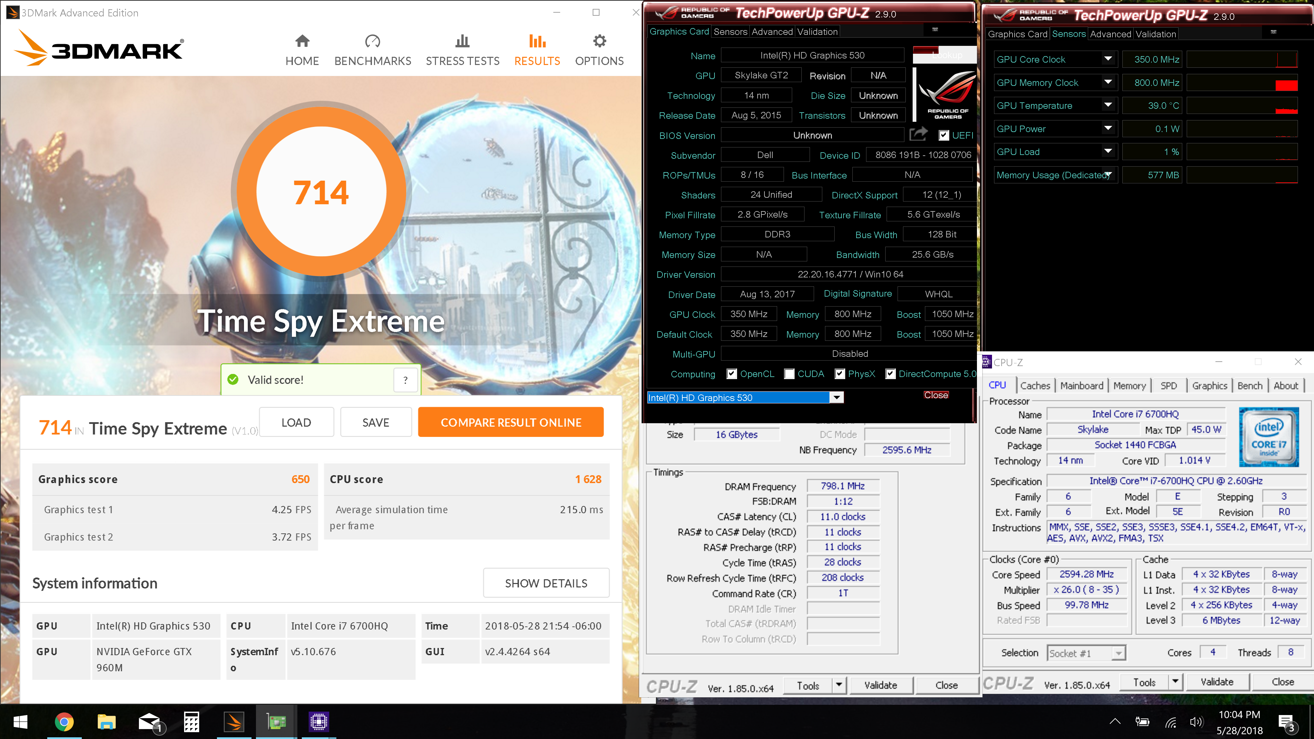The height and width of the screenshot is (739, 1314).
Task: Switch to Graphics Card tab in right GPU-Z window
Action: click(1017, 34)
